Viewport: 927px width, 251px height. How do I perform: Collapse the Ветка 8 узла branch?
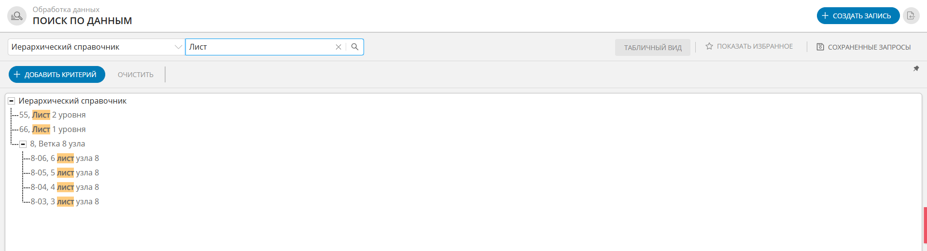click(23, 144)
